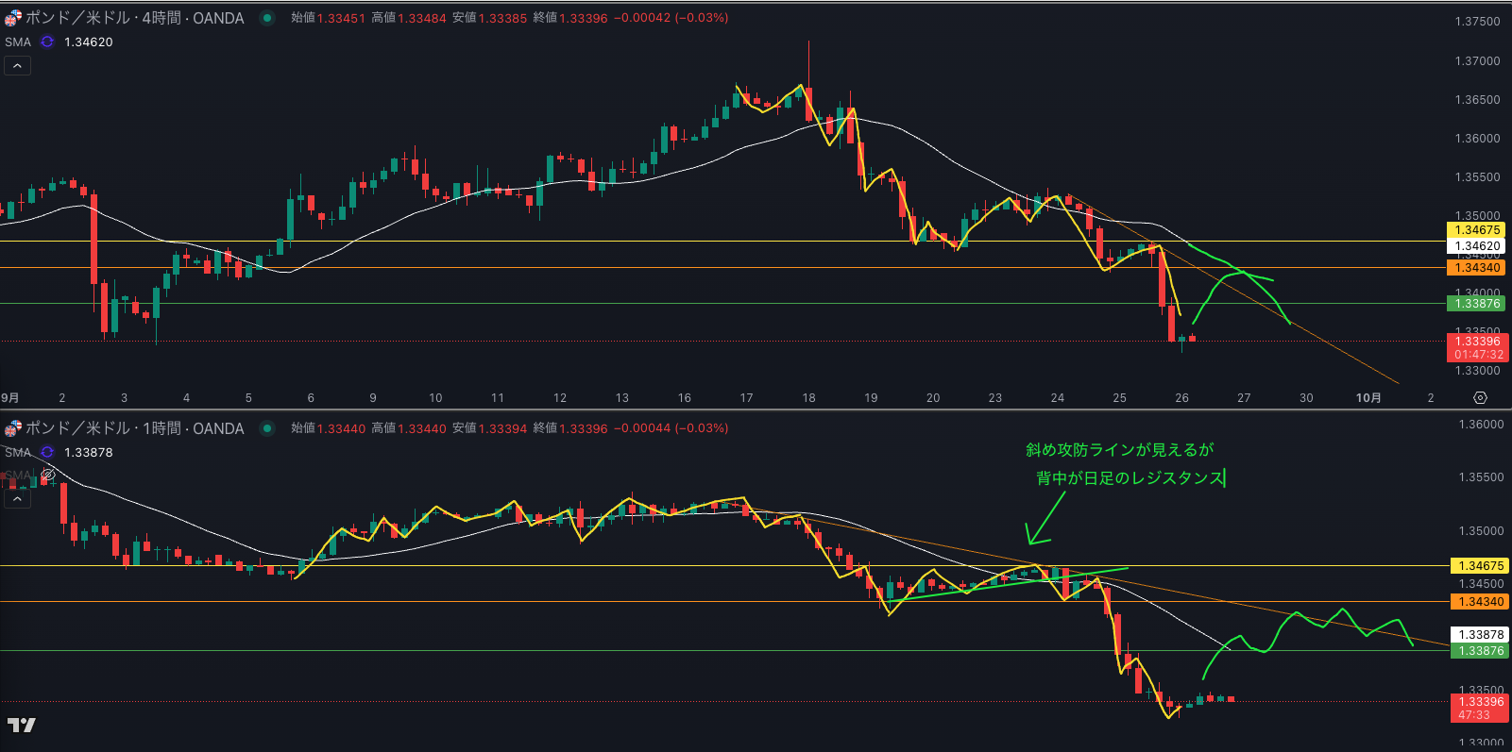Click the green market status dot on the 1-hour chart
Screen dimensions: 1512x752
pyautogui.click(x=267, y=428)
